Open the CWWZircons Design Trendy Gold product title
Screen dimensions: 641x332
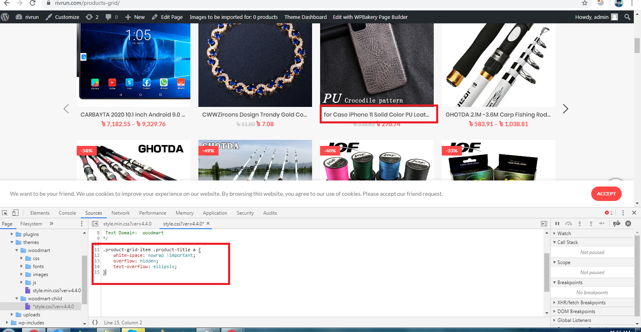pos(255,115)
